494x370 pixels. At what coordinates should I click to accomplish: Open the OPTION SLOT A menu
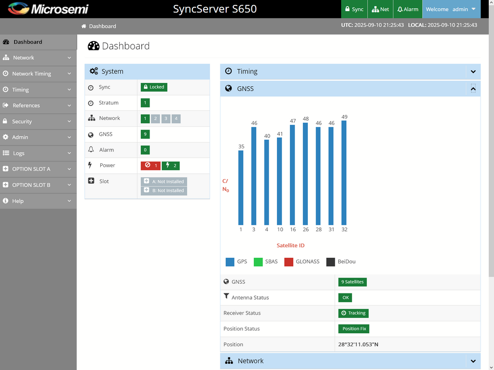38,169
